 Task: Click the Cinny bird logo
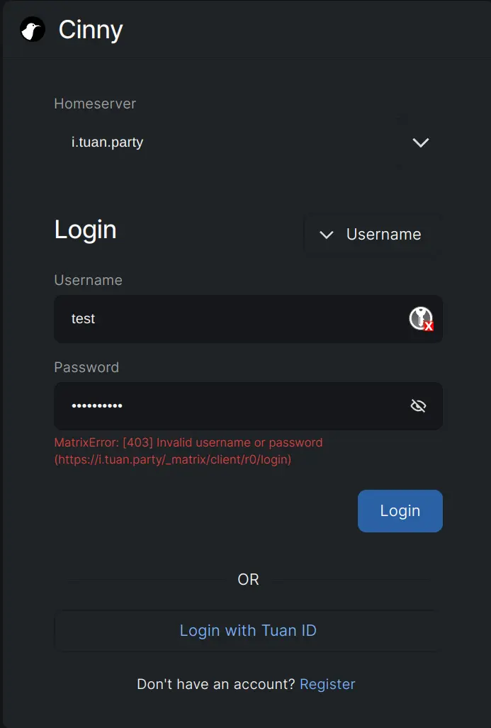click(x=33, y=30)
